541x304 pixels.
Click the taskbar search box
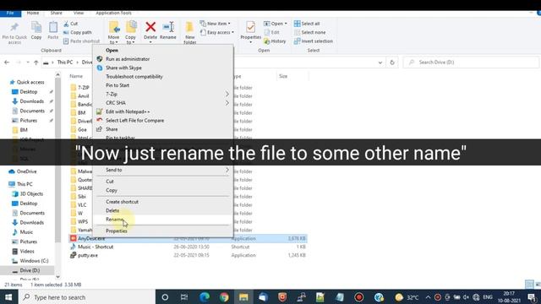tap(86, 297)
